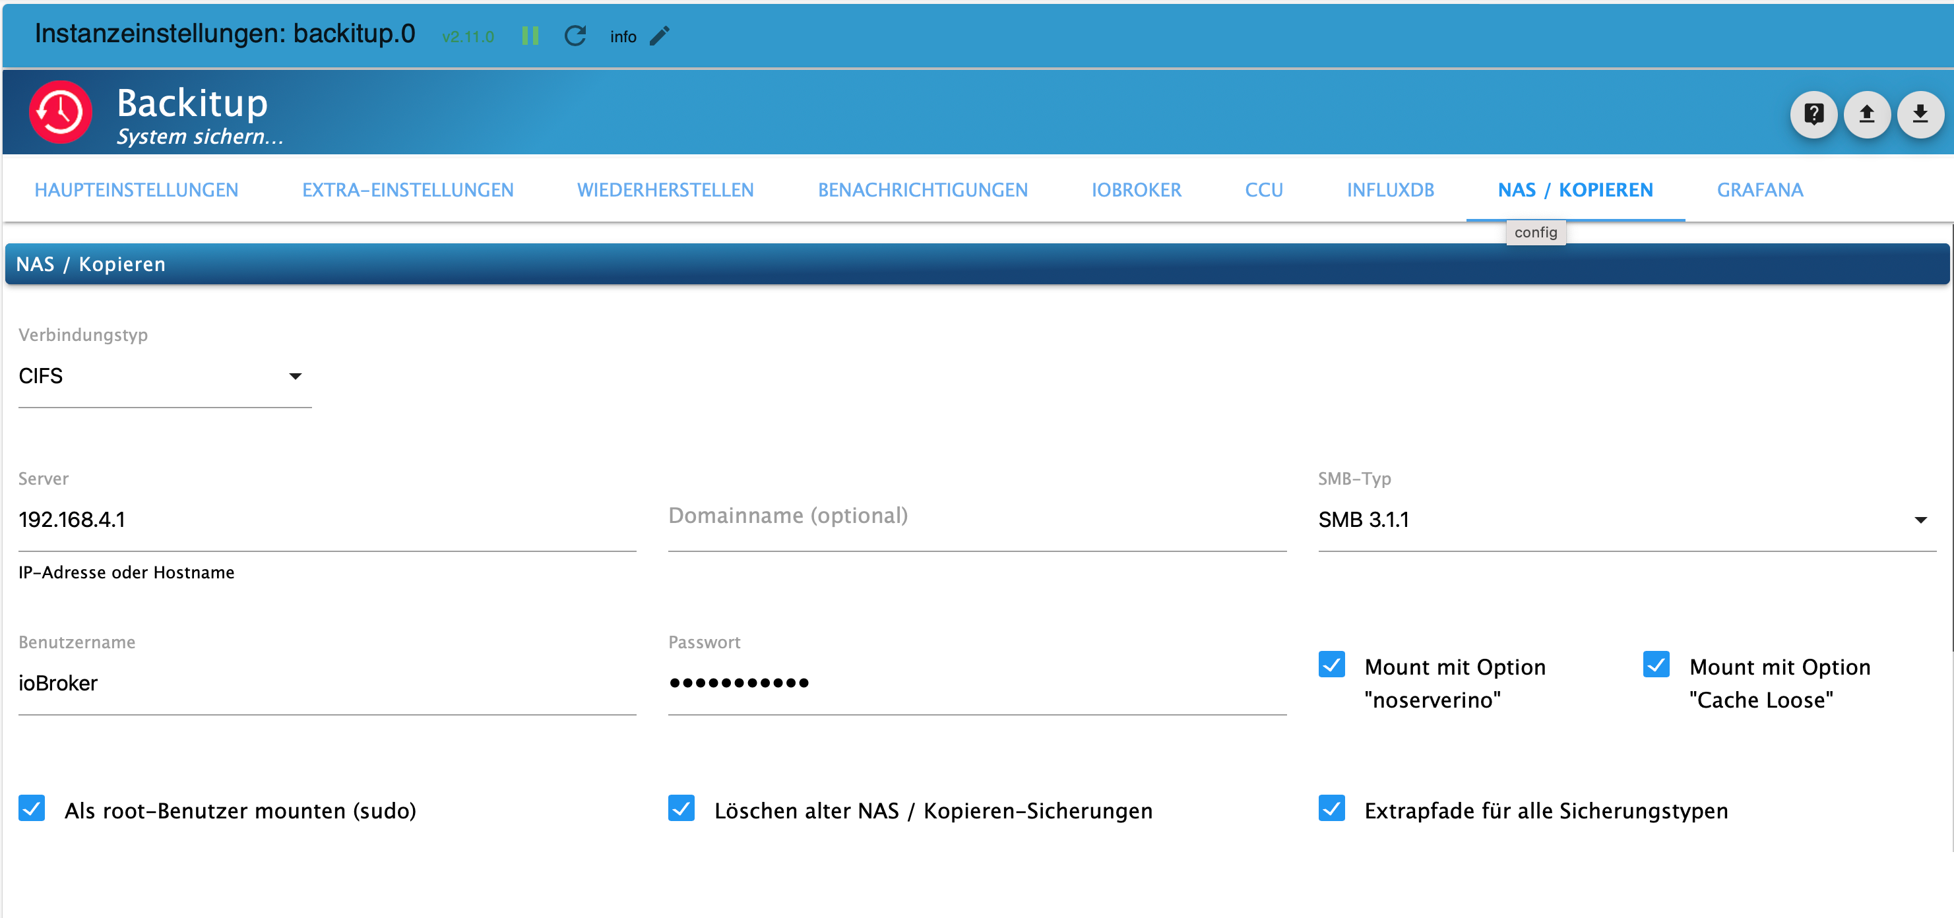
Task: Switch to the Haupteinstellungen tab
Action: pos(137,189)
